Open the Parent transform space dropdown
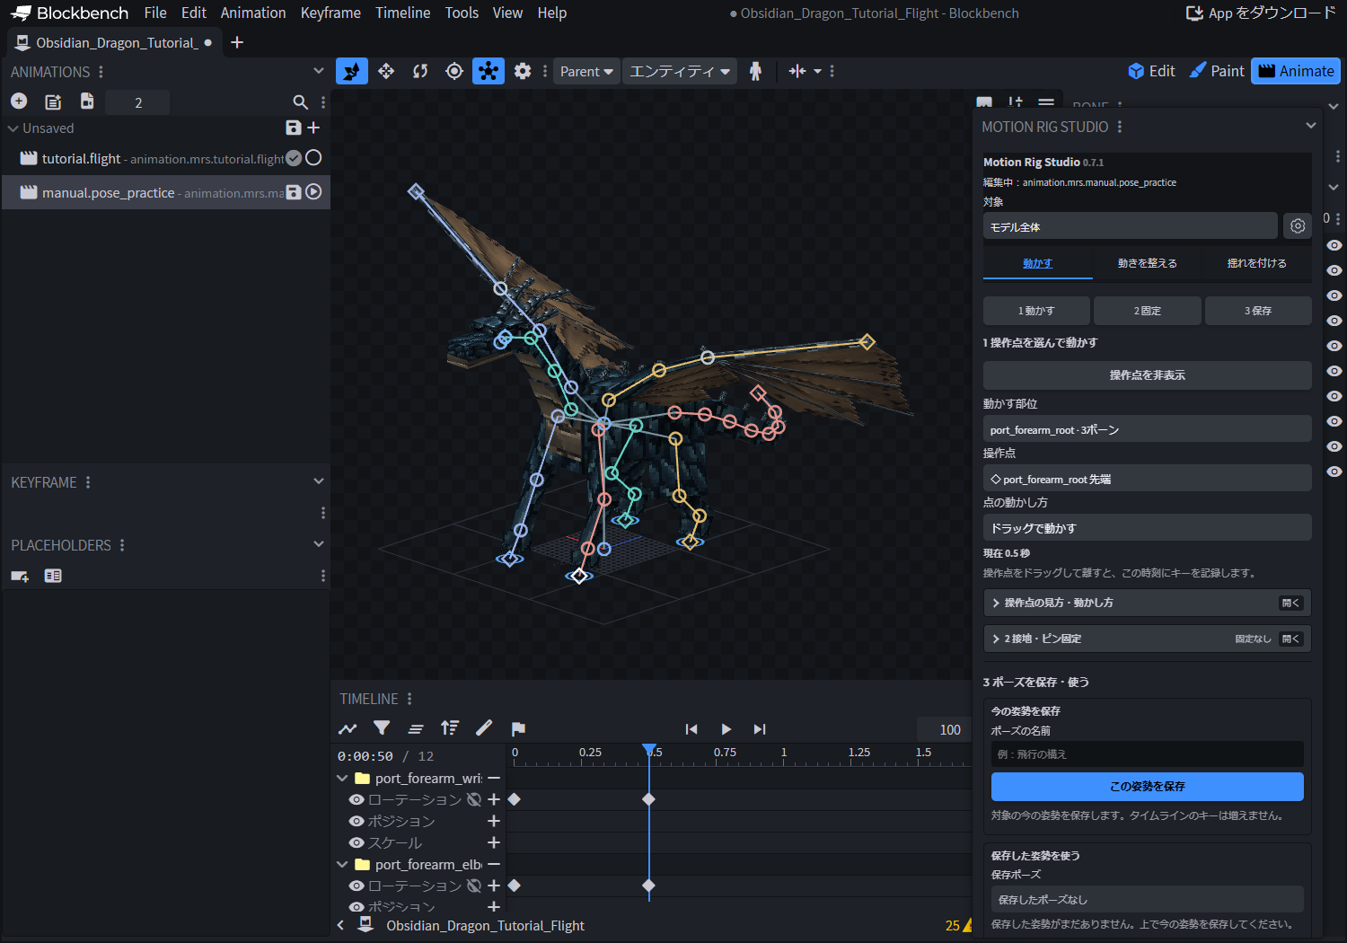The image size is (1347, 943). [587, 71]
